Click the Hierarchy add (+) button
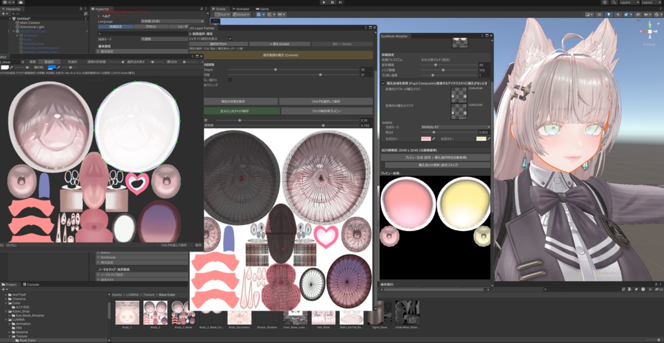 tap(4, 14)
